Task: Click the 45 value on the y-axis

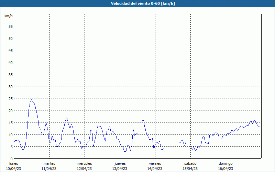Action: (11, 50)
